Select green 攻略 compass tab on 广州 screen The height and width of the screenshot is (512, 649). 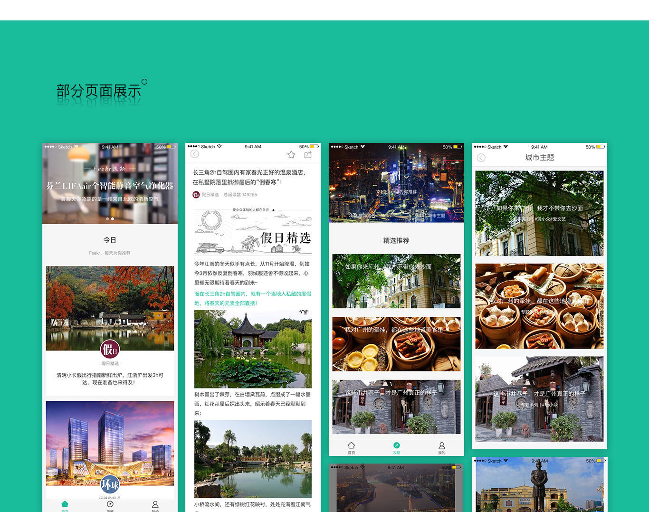[396, 447]
